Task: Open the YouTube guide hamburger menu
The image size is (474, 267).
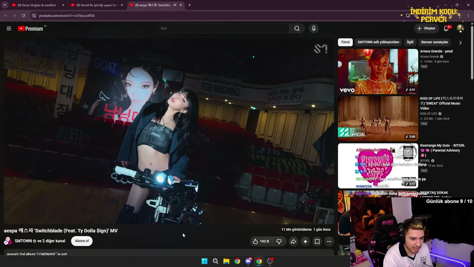Action: pos(9,29)
